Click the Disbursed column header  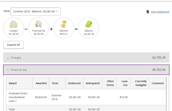tap(74, 83)
